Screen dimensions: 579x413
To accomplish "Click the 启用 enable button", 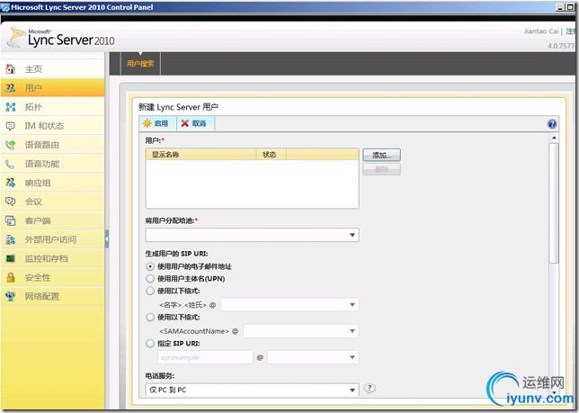I will tap(156, 123).
